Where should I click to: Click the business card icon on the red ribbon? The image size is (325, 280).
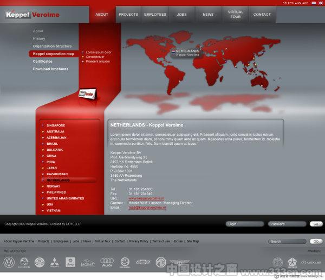pyautogui.click(x=88, y=94)
